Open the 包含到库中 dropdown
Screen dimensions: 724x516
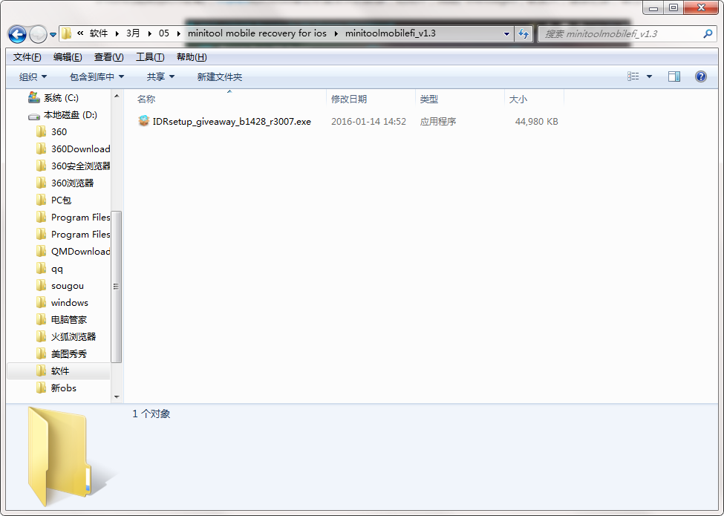97,76
